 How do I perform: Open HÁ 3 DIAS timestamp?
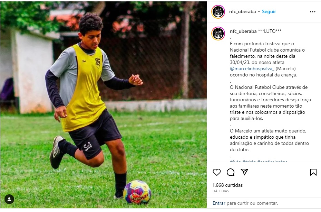click(x=221, y=191)
